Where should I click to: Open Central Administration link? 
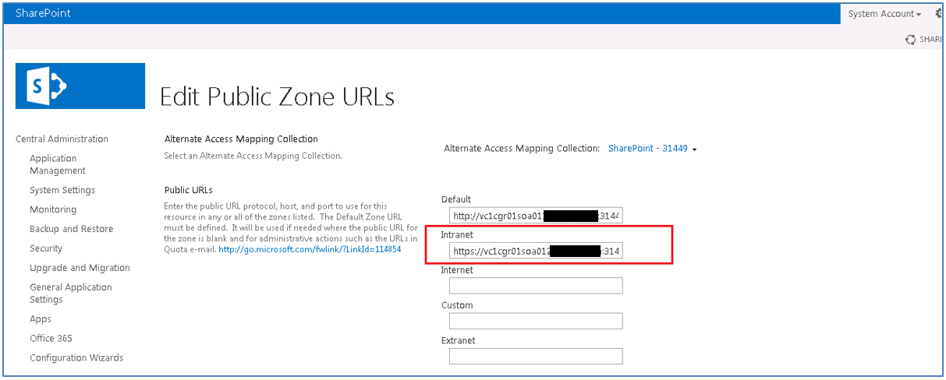pos(62,139)
